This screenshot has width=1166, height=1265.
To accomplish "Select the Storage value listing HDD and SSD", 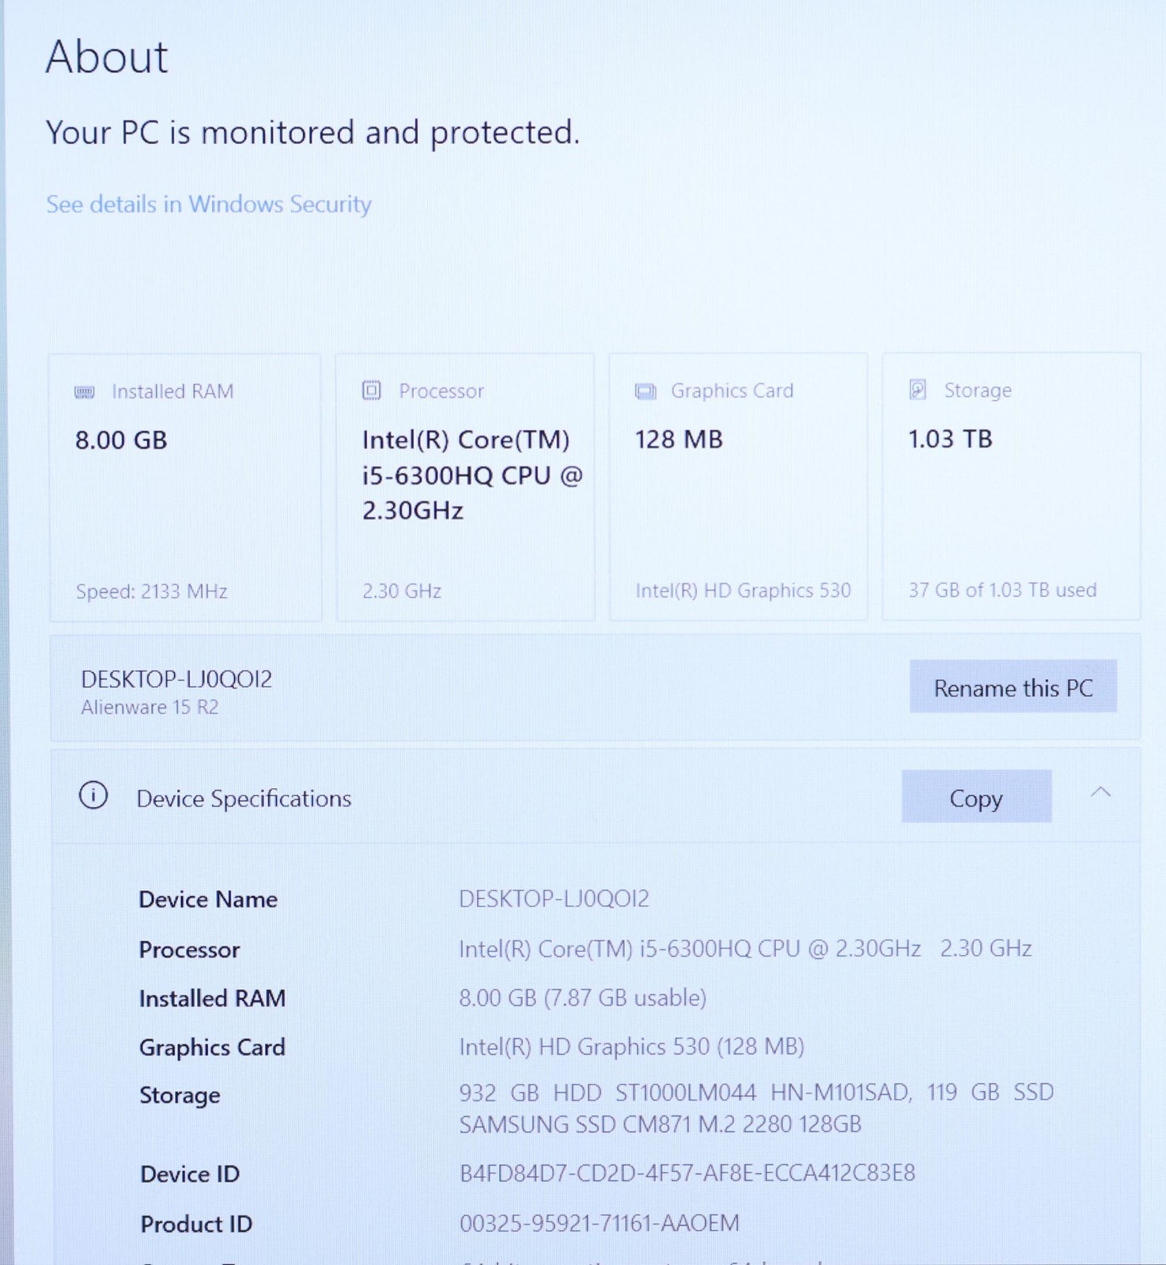I will click(756, 1108).
